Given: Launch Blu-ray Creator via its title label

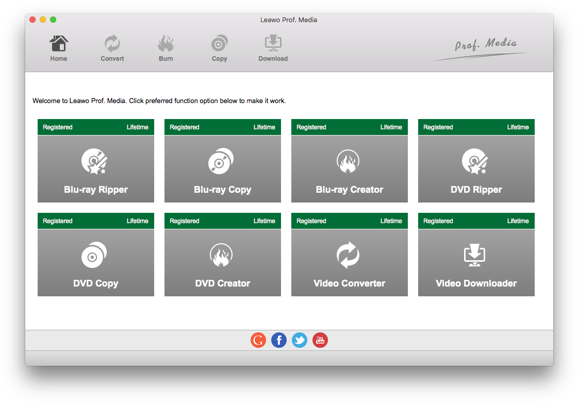Looking at the screenshot, I should 350,190.
